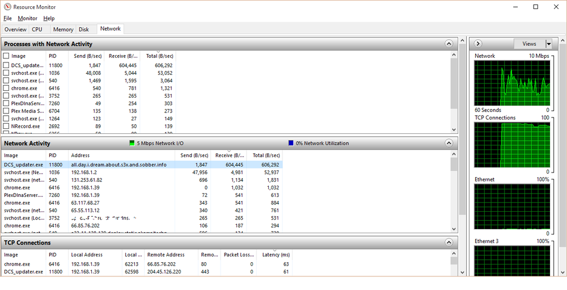This screenshot has width=567, height=290.
Task: Open the Help menu
Action: coord(49,18)
